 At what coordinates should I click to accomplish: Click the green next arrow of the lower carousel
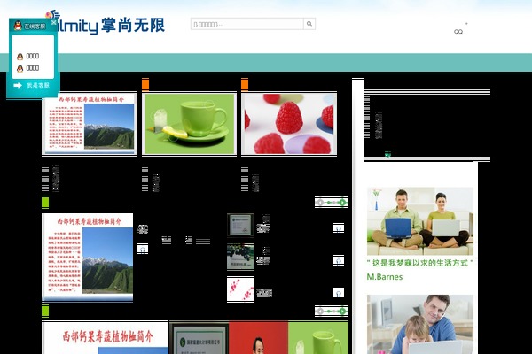pos(342,311)
